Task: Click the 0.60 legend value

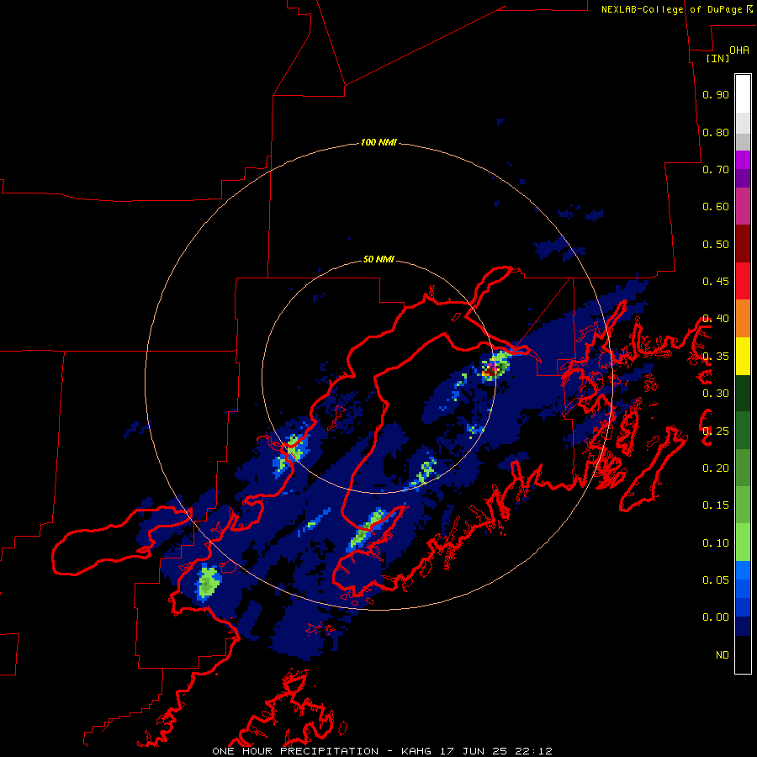Action: [x=716, y=207]
